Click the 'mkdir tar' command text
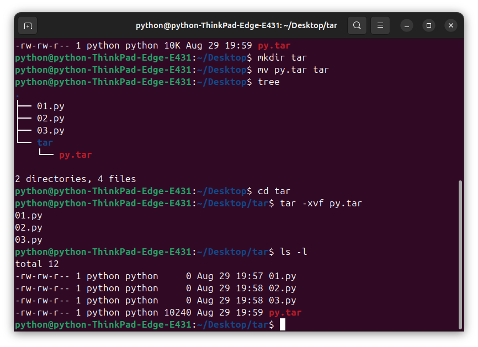The image size is (478, 347). [x=282, y=57]
